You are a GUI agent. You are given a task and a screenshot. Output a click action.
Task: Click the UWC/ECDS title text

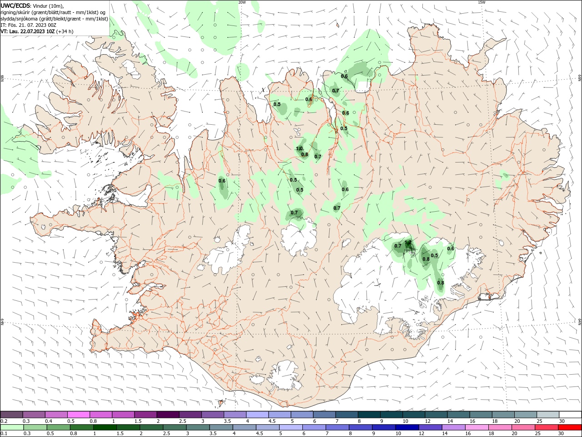(x=15, y=5)
